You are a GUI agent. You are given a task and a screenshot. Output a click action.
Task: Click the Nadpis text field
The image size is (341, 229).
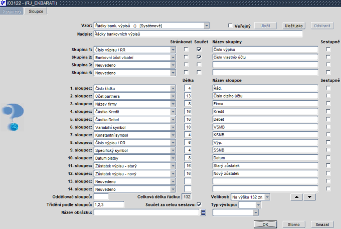pos(198,34)
